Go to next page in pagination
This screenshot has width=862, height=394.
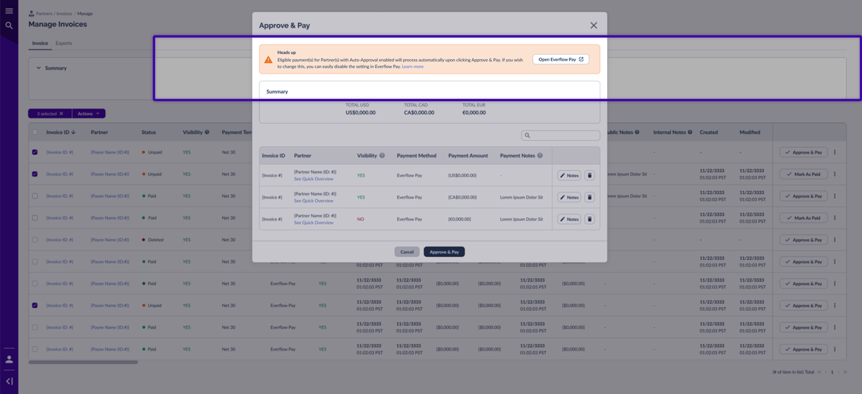(838, 372)
